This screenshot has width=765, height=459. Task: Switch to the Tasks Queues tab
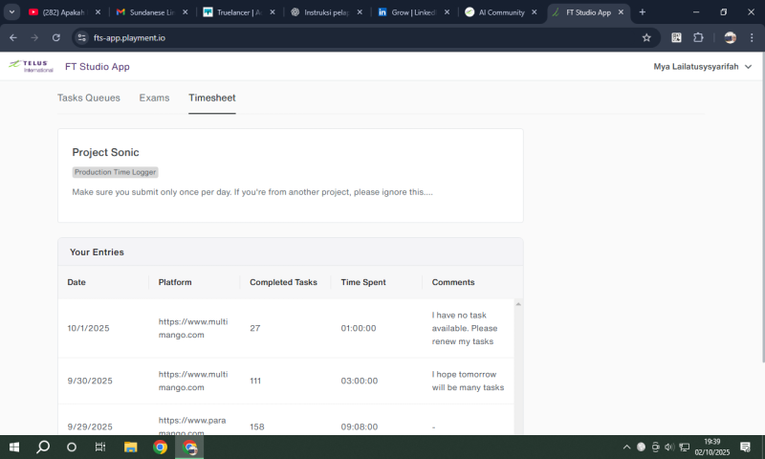[x=89, y=98]
